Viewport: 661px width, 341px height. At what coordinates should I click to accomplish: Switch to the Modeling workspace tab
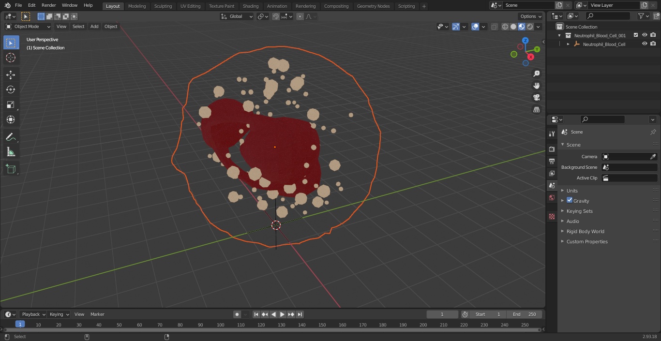click(137, 6)
